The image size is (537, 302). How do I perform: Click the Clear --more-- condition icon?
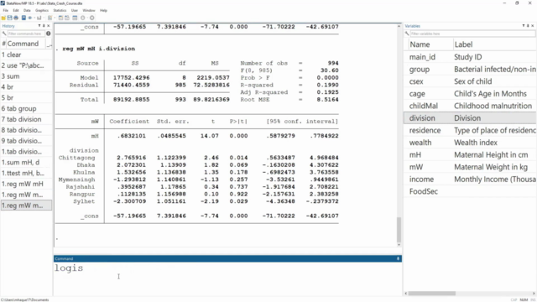82,18
